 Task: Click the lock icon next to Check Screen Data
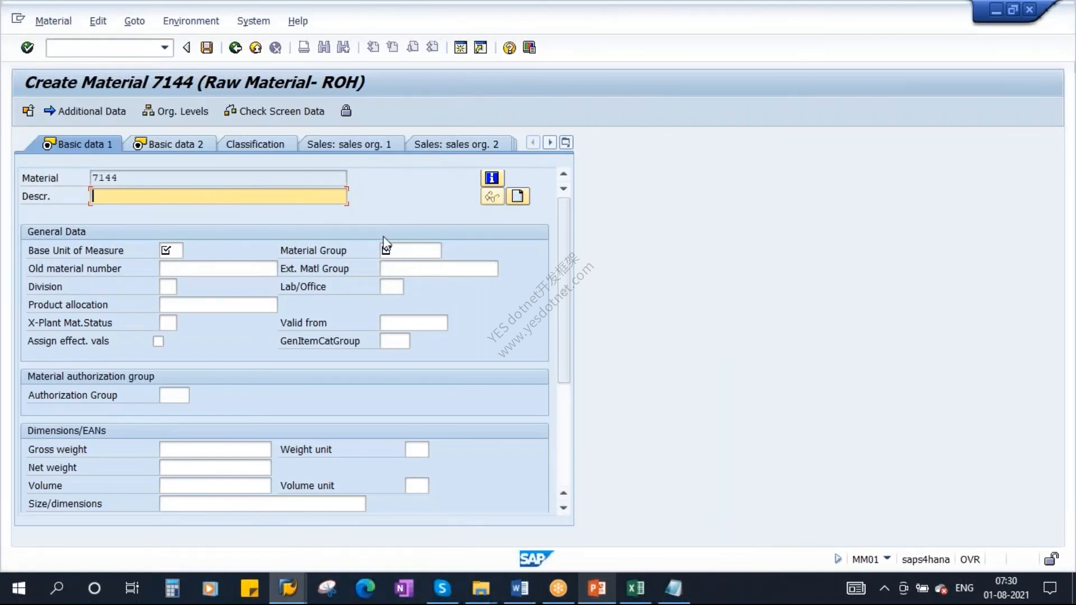click(346, 111)
